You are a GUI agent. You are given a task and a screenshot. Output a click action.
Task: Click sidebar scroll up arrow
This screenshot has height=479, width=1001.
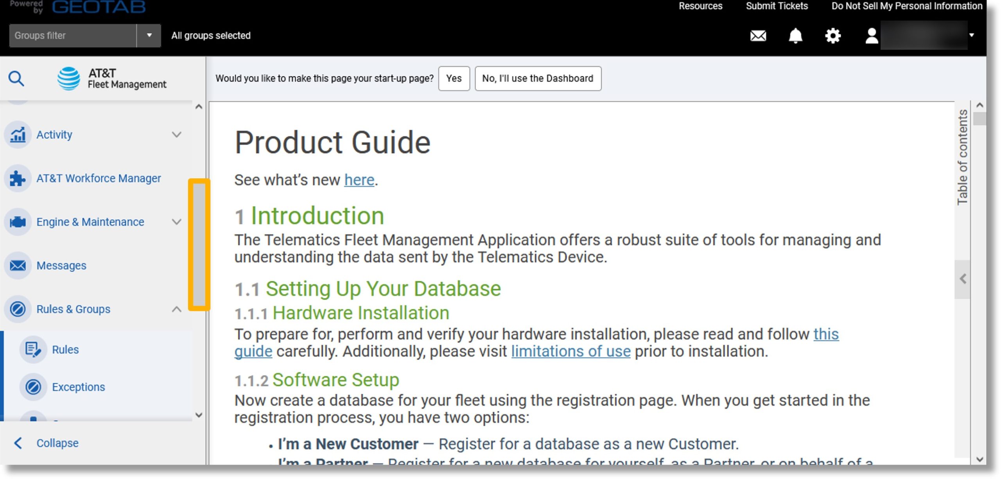199,107
